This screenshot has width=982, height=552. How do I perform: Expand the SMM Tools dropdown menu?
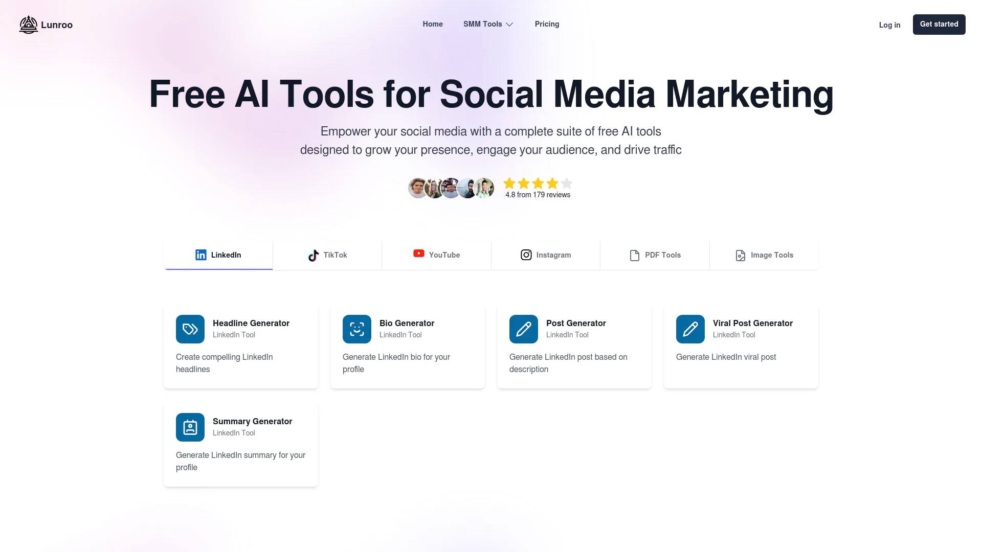pos(487,24)
